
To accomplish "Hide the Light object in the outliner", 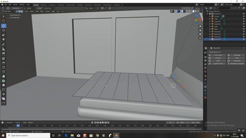I will 244,26.
